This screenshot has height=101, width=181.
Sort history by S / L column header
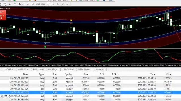tap(102, 74)
